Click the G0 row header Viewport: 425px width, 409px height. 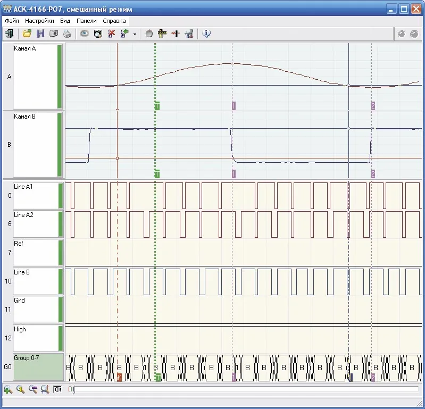[7, 367]
